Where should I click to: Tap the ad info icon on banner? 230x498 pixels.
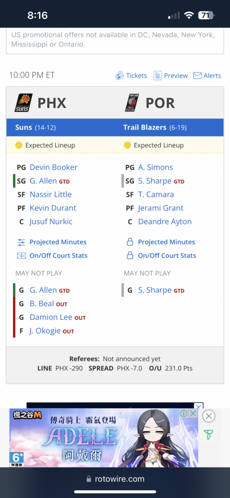(x=184, y=413)
